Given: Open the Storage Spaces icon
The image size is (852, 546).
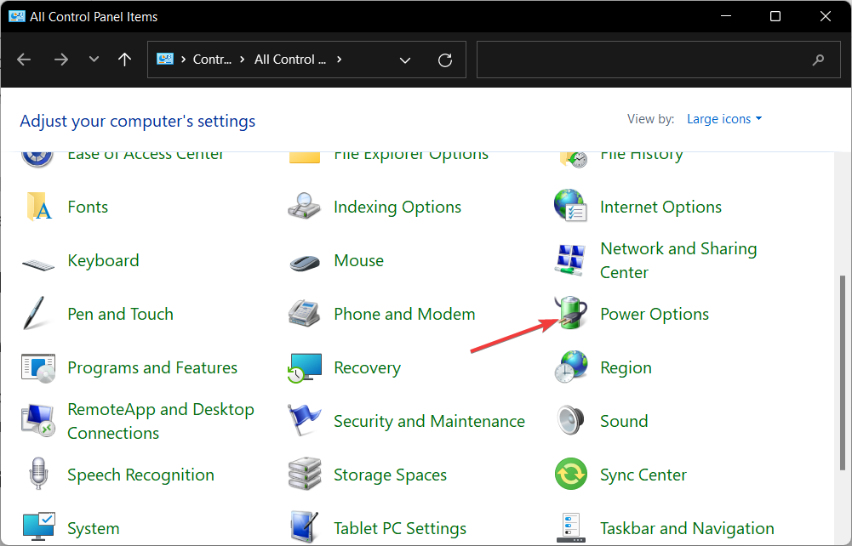Looking at the screenshot, I should coord(305,474).
